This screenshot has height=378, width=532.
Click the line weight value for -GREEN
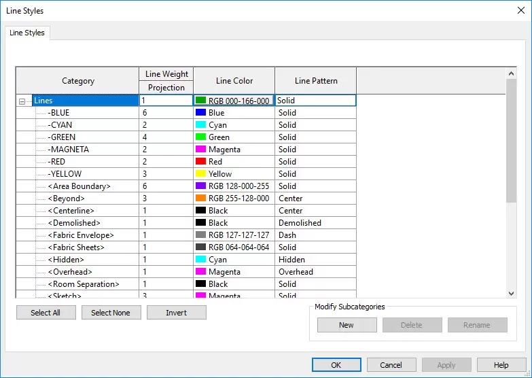[166, 137]
